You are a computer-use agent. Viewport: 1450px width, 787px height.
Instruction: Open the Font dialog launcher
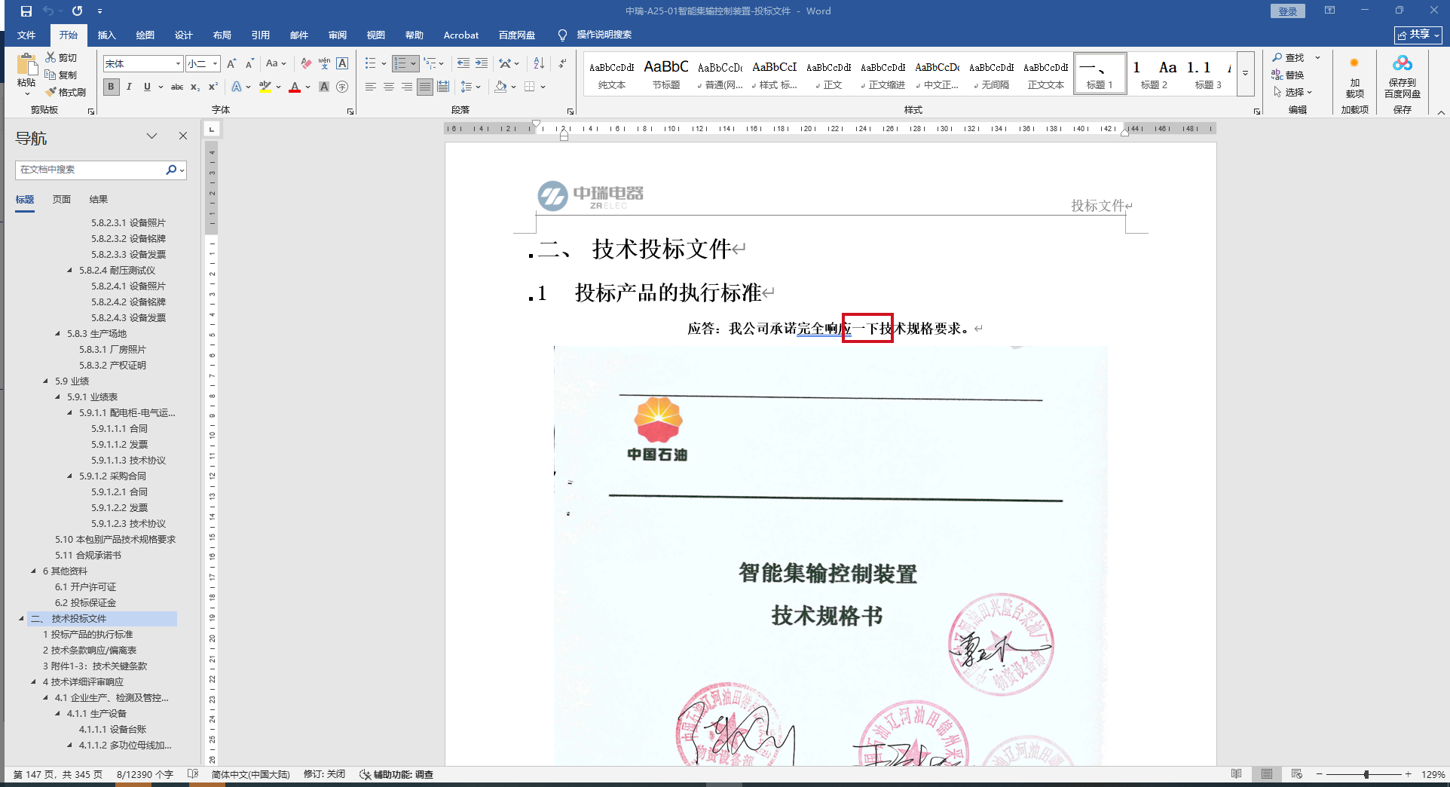tap(350, 112)
